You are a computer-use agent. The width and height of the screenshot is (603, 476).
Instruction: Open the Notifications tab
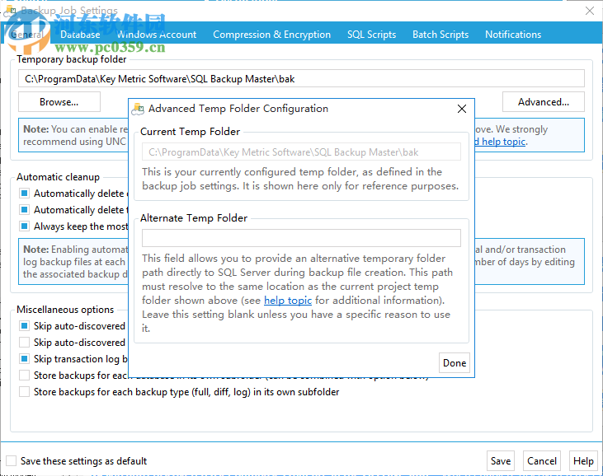tap(513, 35)
